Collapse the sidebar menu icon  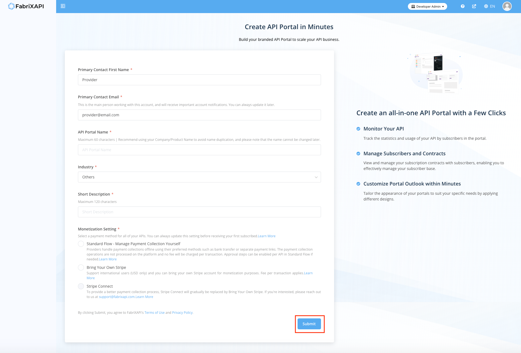point(63,6)
